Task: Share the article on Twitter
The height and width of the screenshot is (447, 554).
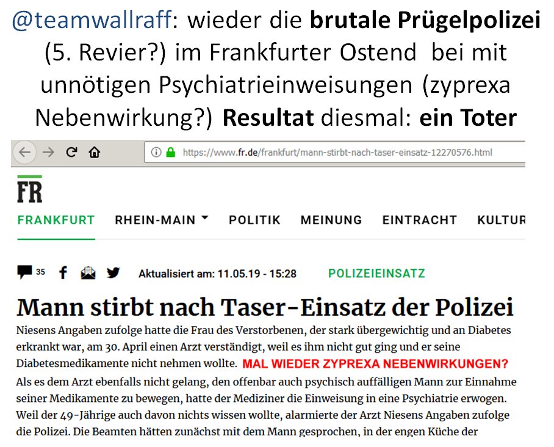Action: [113, 273]
